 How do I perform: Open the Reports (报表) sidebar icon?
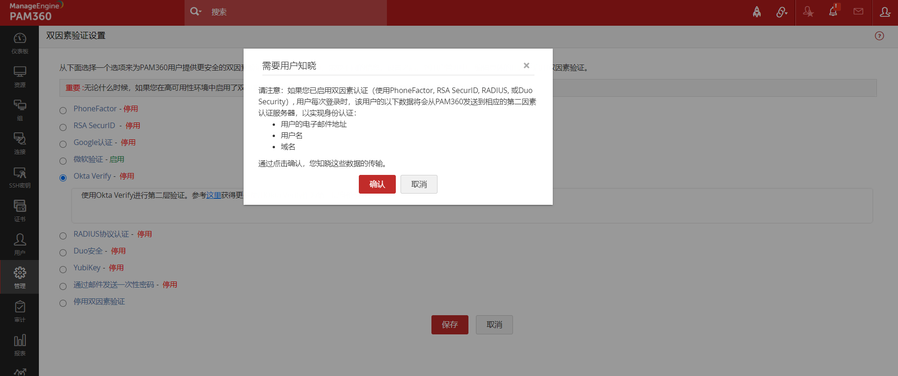(20, 345)
